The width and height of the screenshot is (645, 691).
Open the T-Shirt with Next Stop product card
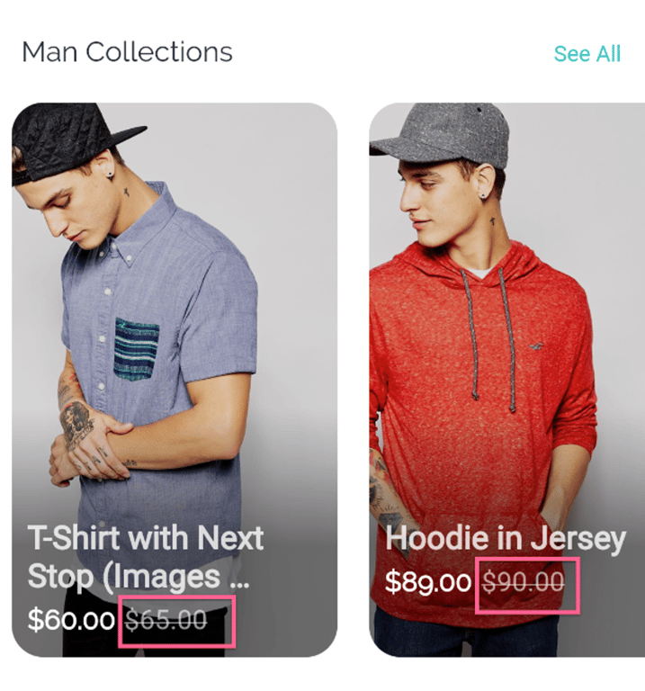point(175,380)
